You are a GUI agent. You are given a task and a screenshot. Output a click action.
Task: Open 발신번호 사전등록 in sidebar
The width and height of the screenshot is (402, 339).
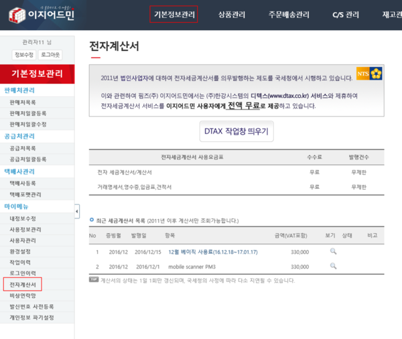[x=31, y=306]
